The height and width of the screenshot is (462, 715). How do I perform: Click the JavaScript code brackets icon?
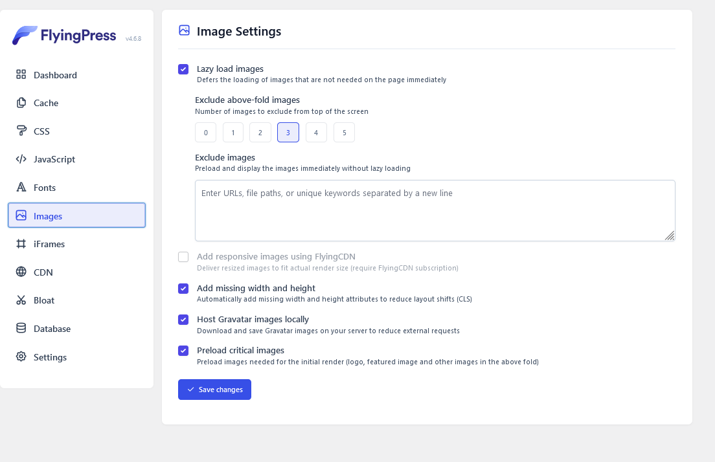point(21,159)
